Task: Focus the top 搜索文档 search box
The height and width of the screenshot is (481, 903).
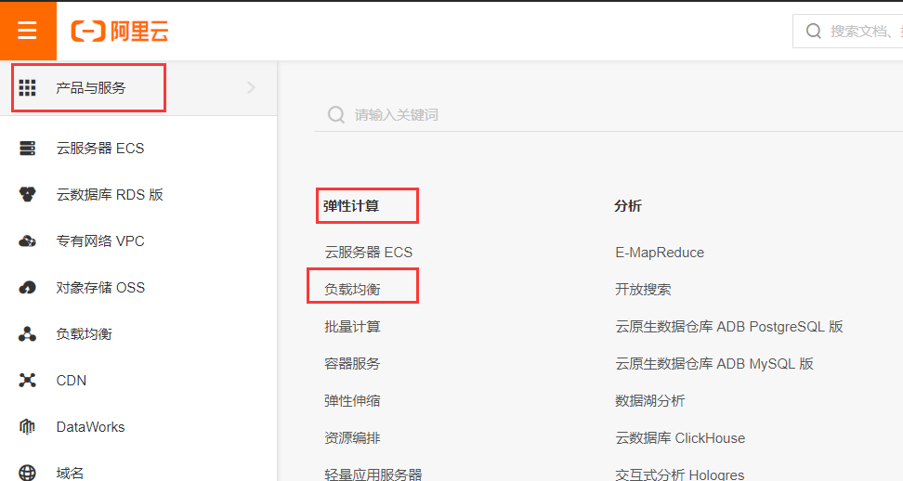Action: pyautogui.click(x=847, y=31)
